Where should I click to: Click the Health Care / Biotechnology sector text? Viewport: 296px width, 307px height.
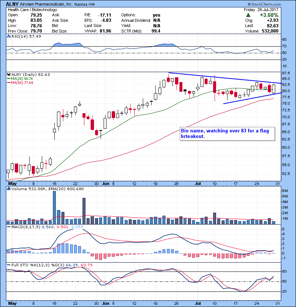33,10
